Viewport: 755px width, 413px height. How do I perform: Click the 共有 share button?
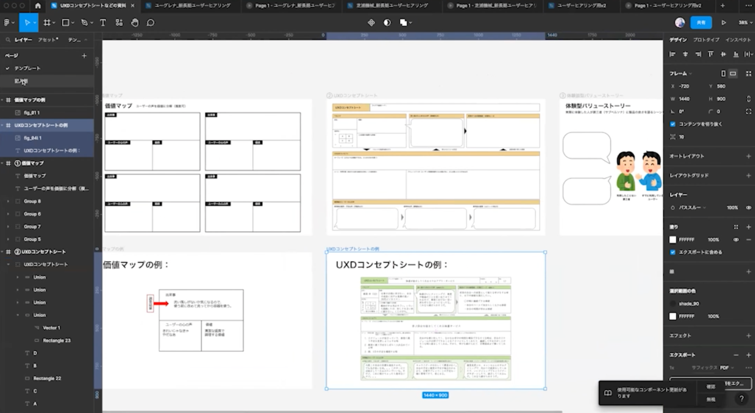pos(701,23)
